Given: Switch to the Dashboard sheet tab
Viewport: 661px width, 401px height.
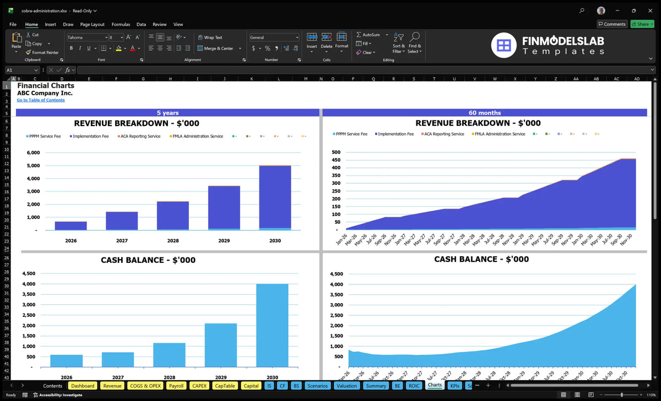Looking at the screenshot, I should click(x=83, y=386).
